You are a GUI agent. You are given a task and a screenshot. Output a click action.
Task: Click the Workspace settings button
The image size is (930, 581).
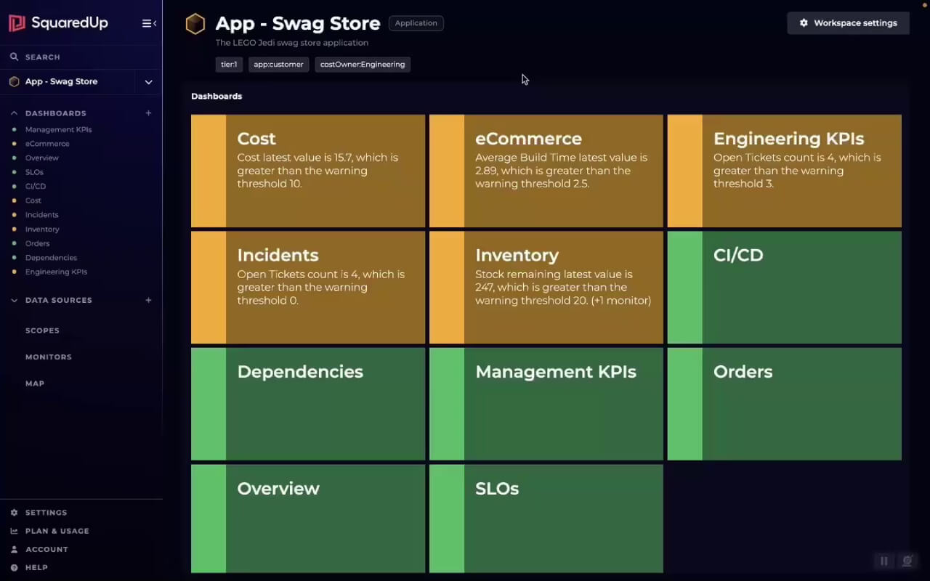click(x=848, y=23)
